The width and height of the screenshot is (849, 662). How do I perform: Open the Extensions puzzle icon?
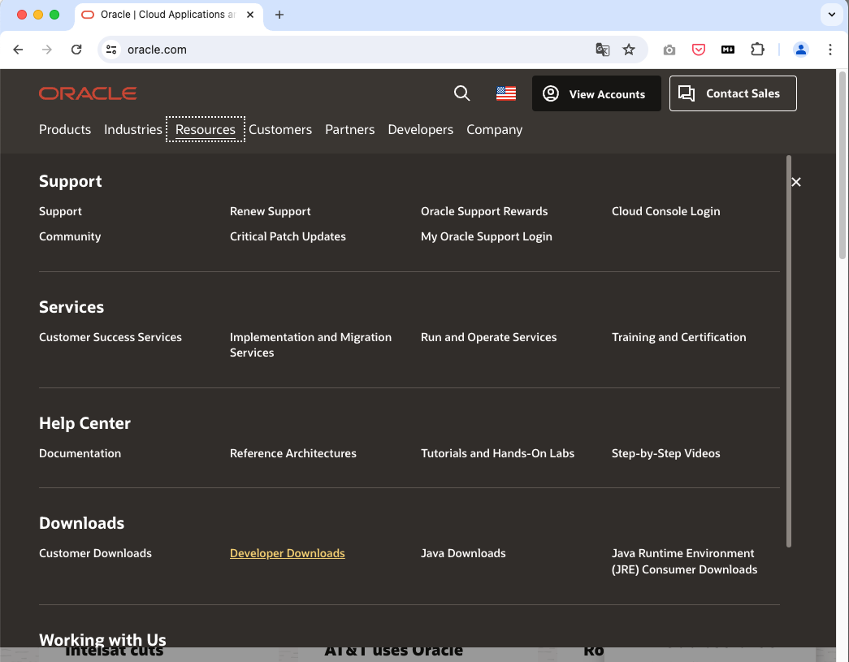tap(757, 50)
